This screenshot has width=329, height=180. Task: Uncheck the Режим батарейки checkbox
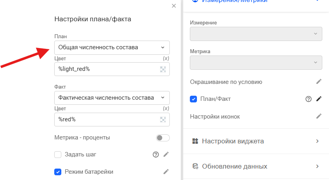(x=58, y=172)
